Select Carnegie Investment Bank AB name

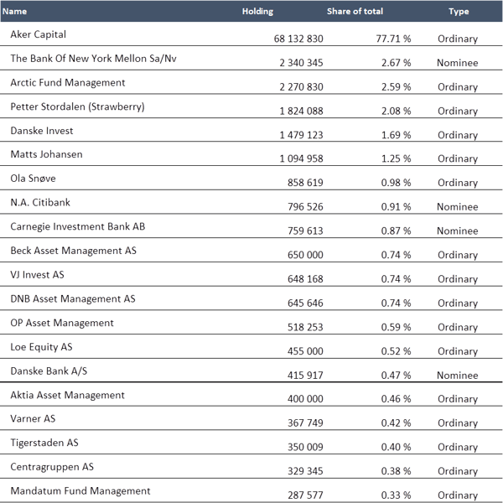point(78,226)
